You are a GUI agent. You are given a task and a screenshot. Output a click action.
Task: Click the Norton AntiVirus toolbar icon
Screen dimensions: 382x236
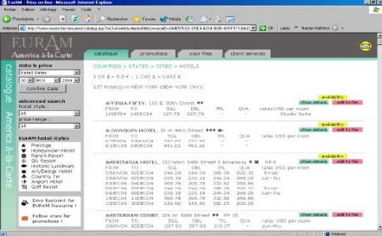pos(336,28)
